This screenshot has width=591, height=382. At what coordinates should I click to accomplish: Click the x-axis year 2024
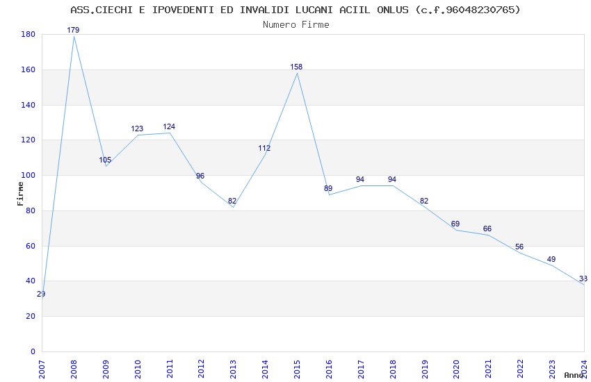point(584,369)
